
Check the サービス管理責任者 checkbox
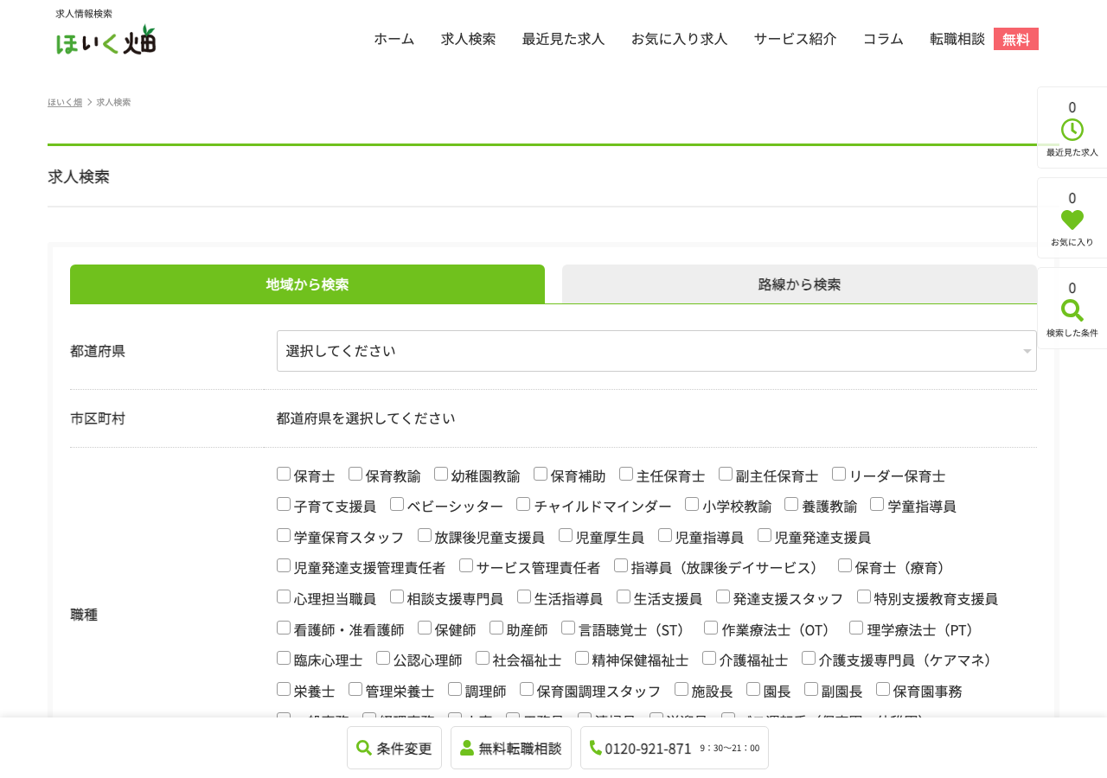coord(466,565)
